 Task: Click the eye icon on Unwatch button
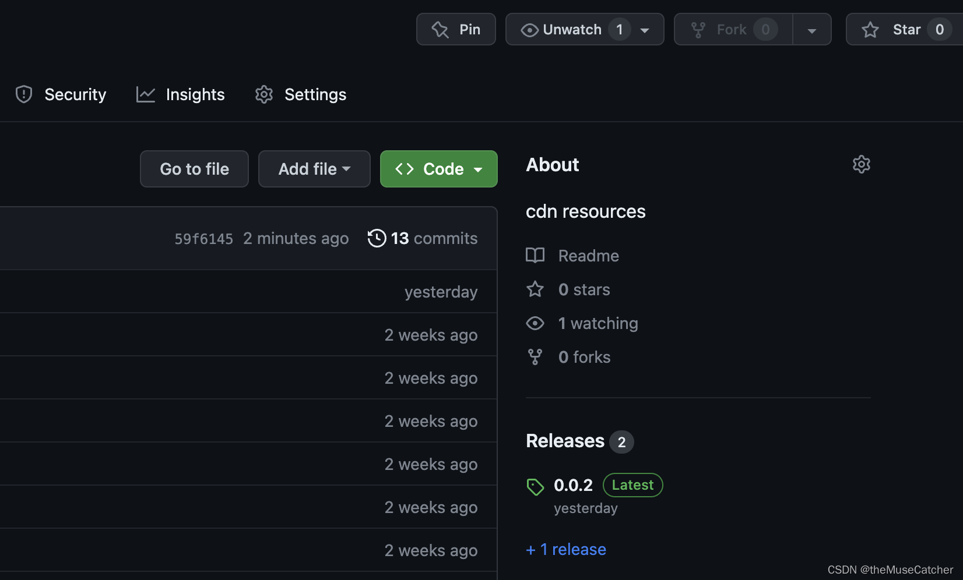[x=528, y=29]
